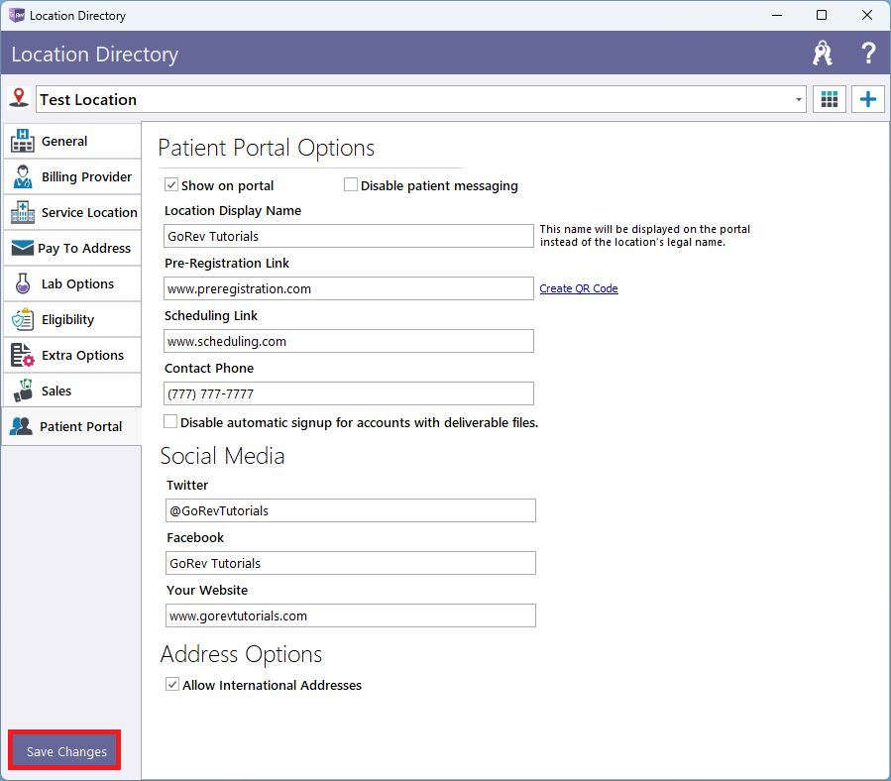Open the Pay To Address tab
Screen dimensions: 891x781
click(72, 248)
